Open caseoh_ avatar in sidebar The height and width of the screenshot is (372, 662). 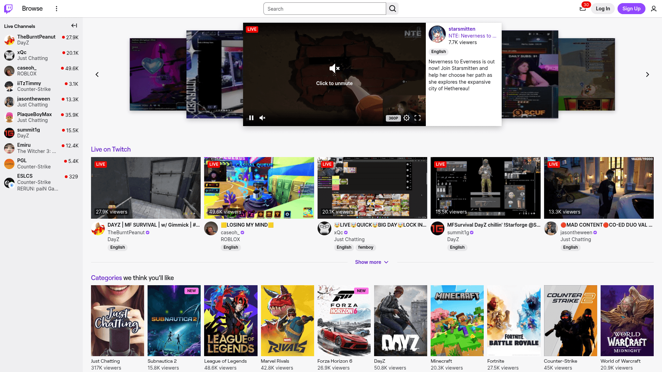[9, 71]
